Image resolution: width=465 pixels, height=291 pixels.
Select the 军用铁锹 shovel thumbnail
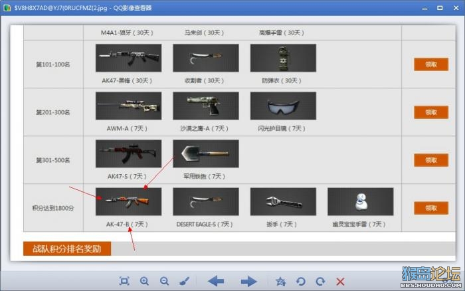(x=206, y=153)
